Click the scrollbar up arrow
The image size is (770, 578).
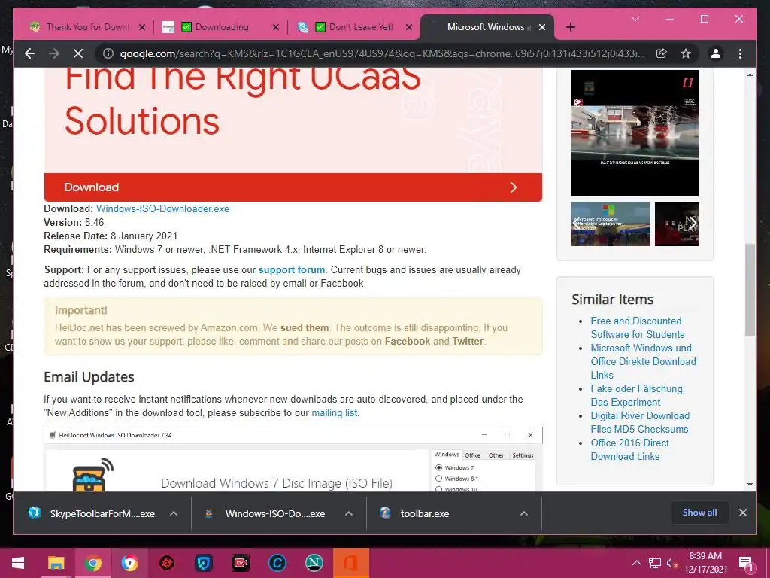(750, 75)
